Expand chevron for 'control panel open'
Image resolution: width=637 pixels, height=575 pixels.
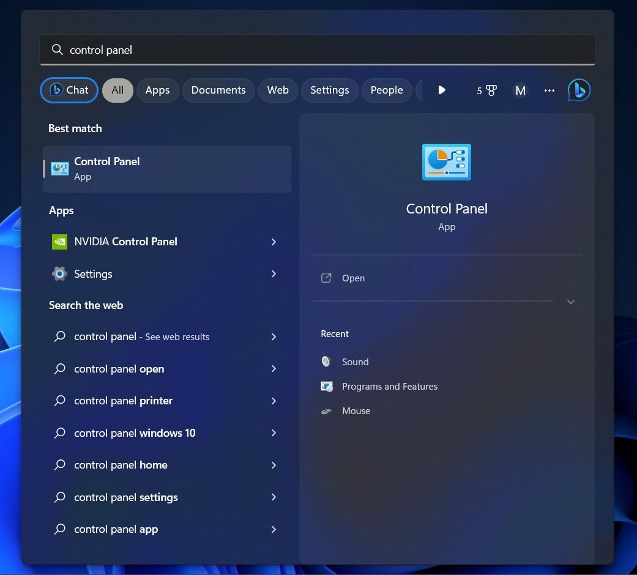tap(274, 369)
